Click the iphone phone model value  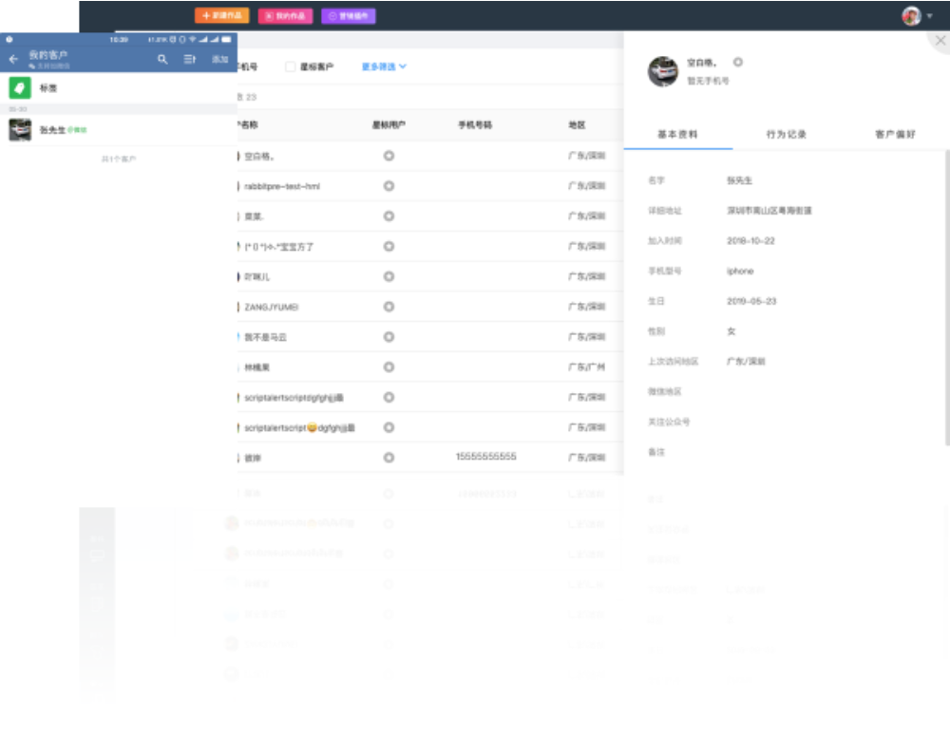[740, 271]
